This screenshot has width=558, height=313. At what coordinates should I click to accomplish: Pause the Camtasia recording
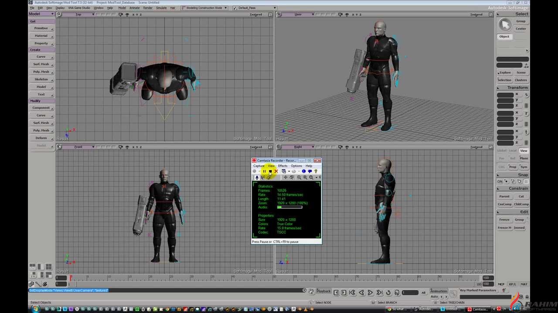tap(264, 171)
